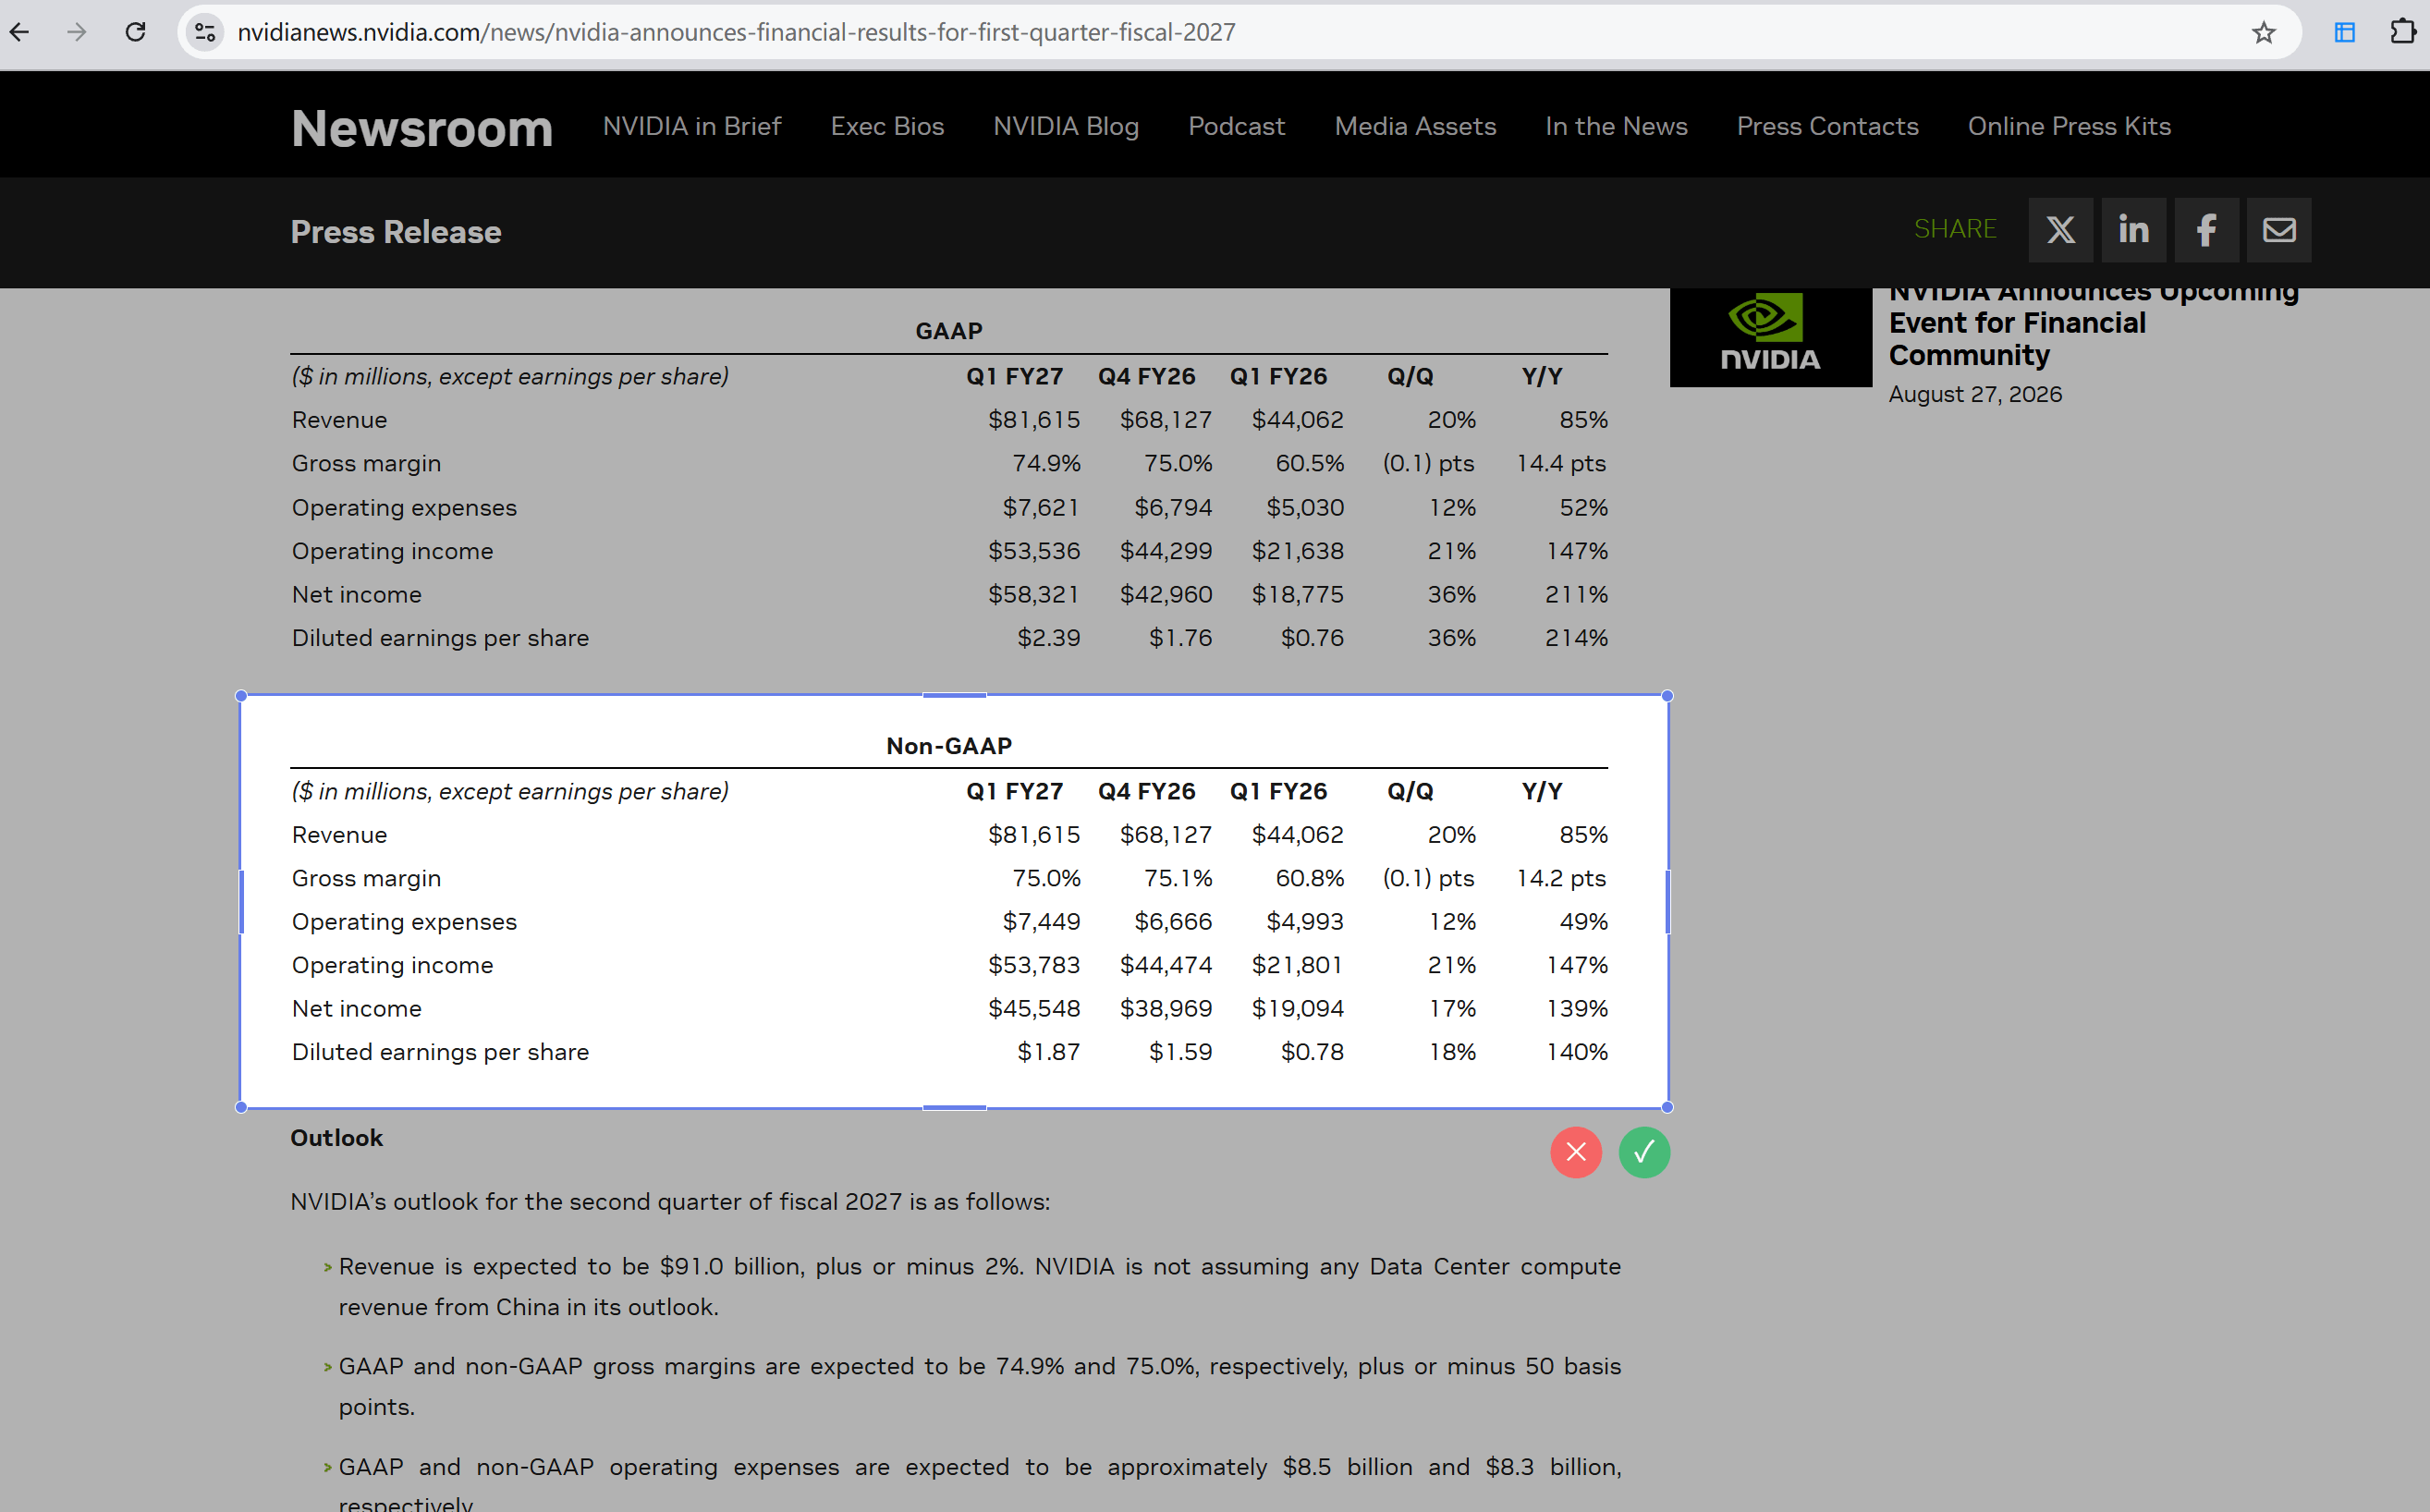Grab the bottom-right selection corner handle

[1667, 1107]
